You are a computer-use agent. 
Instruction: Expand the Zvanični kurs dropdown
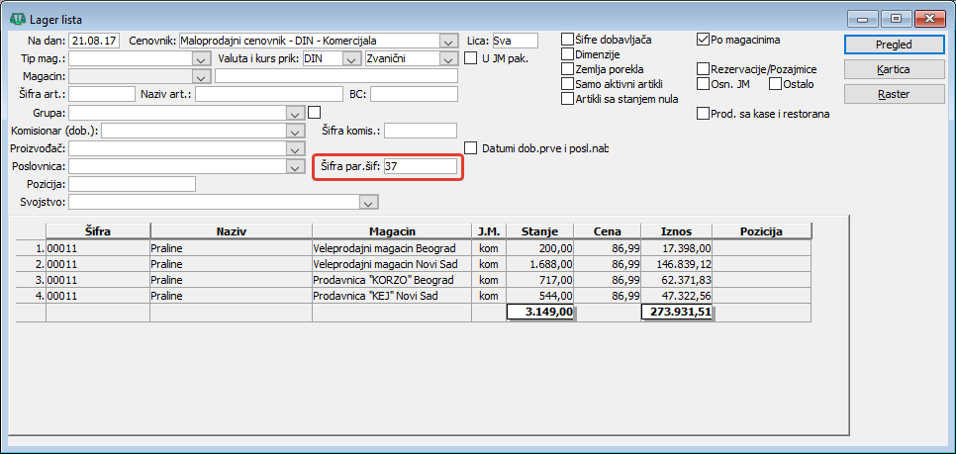(448, 59)
